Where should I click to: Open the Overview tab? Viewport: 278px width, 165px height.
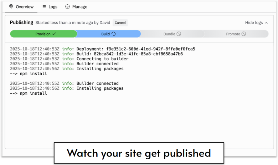(x=21, y=7)
